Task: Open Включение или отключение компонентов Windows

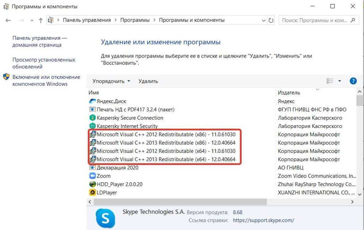Action: [x=46, y=81]
